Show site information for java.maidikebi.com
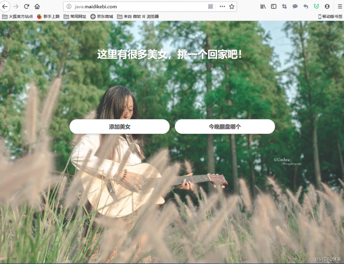 (69, 7)
